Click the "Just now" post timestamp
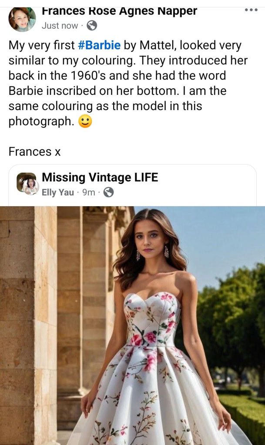Screen dimensions: 265x445 coord(60,26)
